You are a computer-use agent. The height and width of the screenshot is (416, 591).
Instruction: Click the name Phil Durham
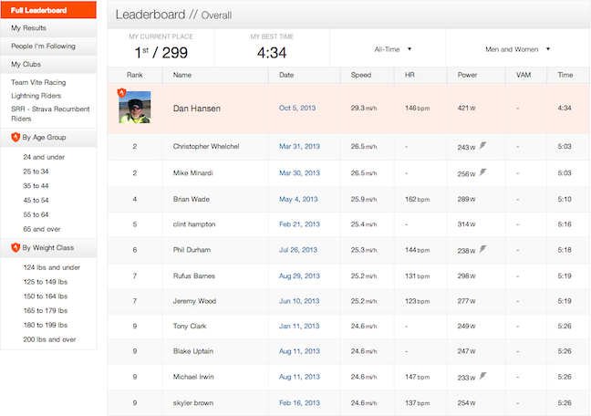coord(192,250)
